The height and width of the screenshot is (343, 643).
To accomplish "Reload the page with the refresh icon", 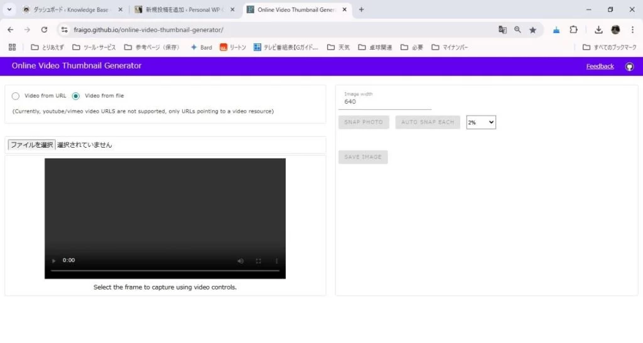I will (x=45, y=30).
